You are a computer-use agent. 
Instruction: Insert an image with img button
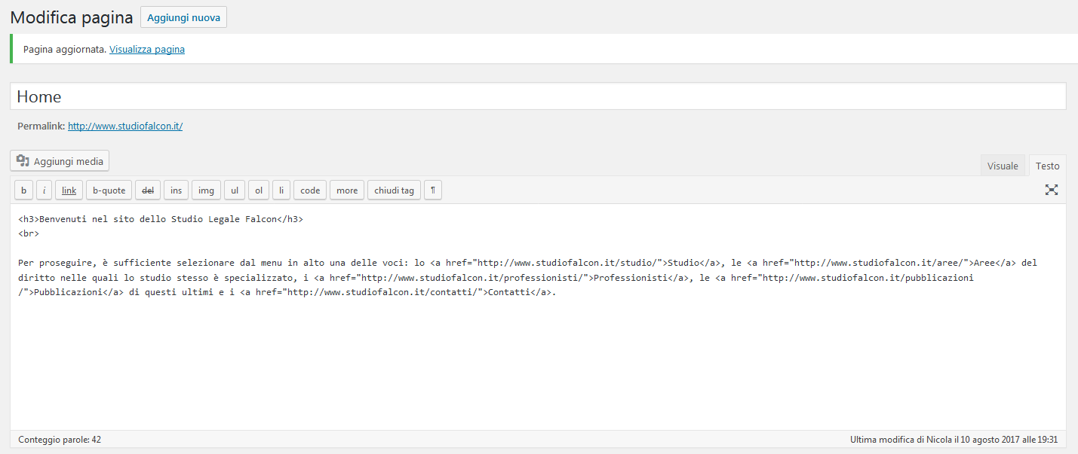tap(206, 190)
